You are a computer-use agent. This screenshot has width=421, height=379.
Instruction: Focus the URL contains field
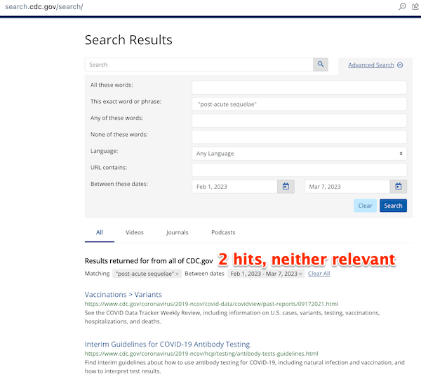pyautogui.click(x=300, y=170)
